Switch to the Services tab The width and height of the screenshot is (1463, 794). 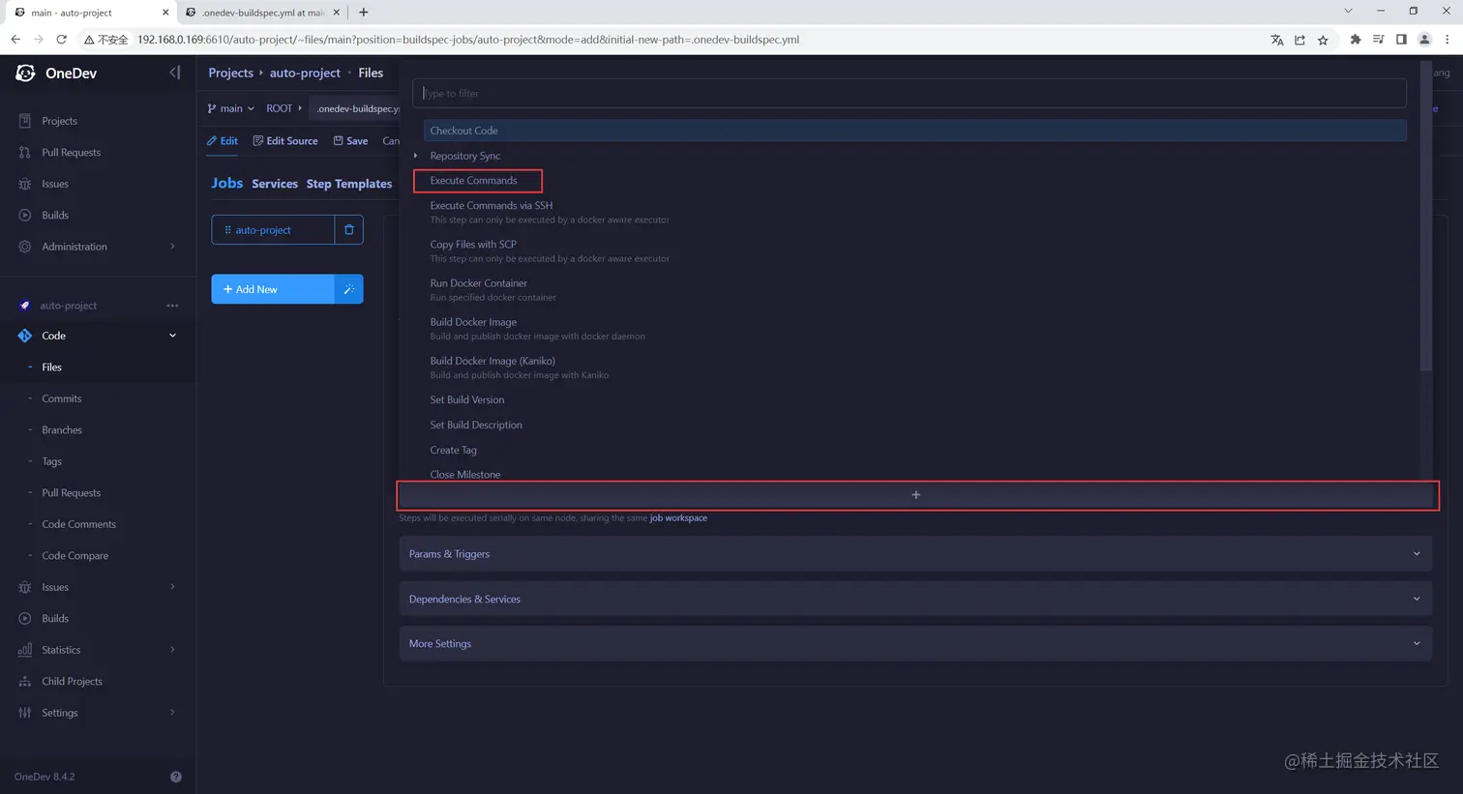[275, 184]
